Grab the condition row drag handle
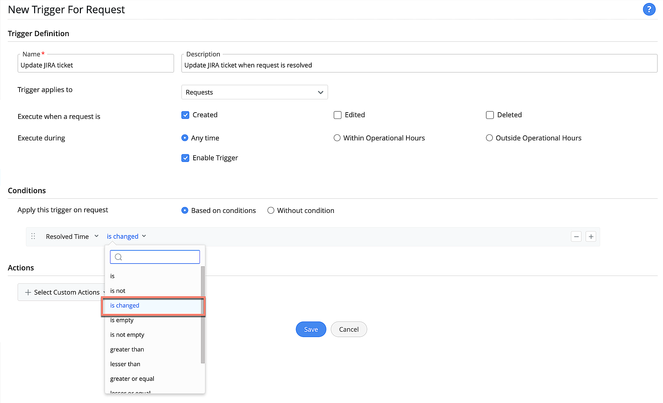Screen dimensions: 663x403 pos(33,236)
